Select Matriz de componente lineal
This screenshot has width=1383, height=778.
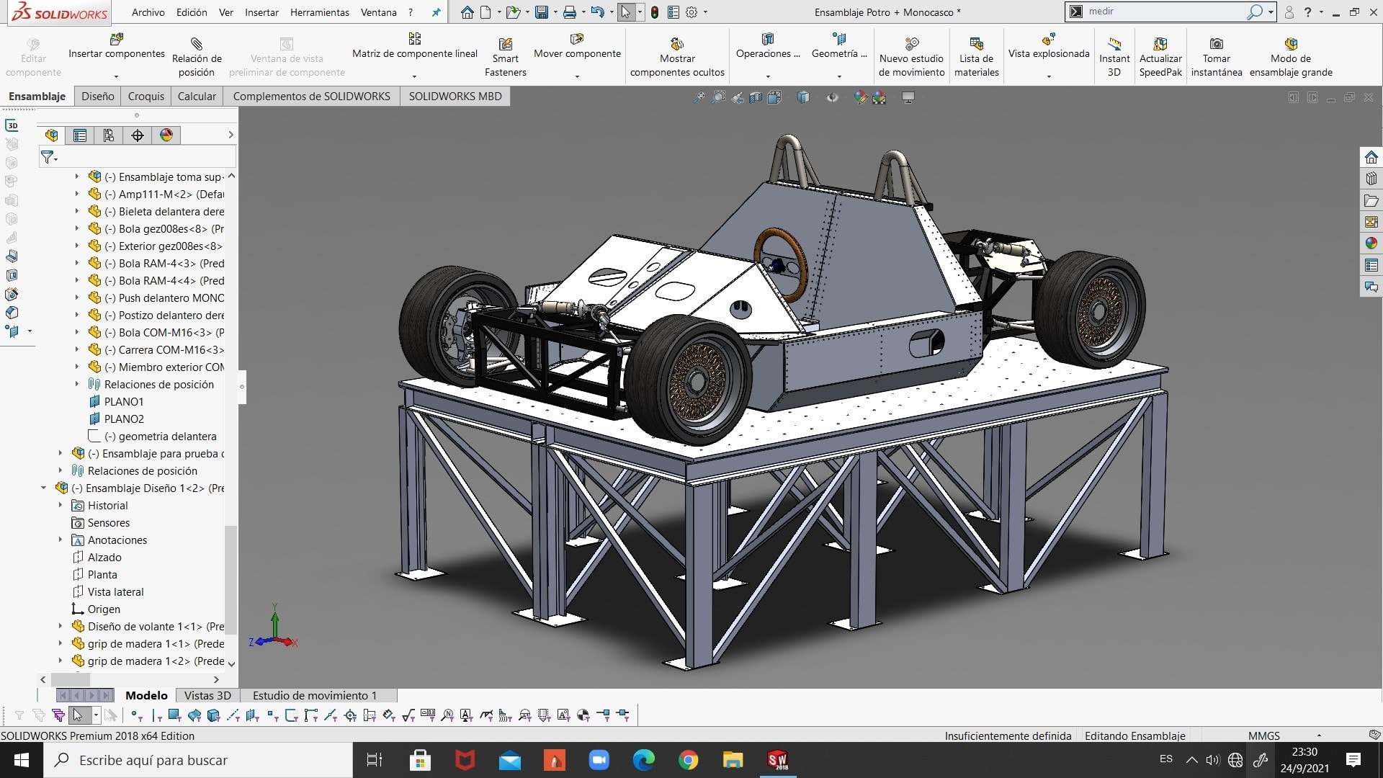pyautogui.click(x=414, y=46)
